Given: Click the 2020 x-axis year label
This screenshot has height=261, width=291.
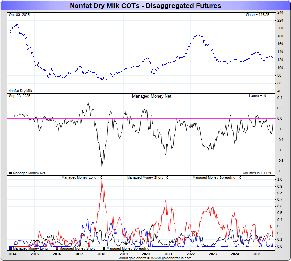Looking at the screenshot, I should click(x=146, y=254).
